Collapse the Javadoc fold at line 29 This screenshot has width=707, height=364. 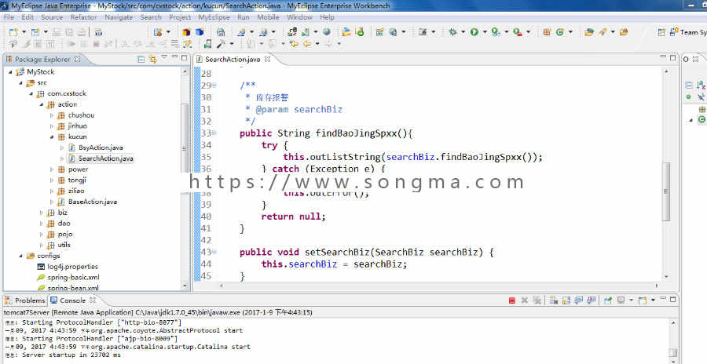click(x=214, y=86)
